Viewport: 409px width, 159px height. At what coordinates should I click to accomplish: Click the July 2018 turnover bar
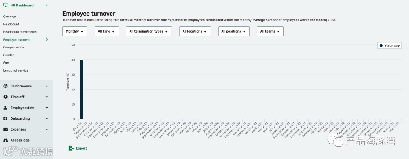pos(81,89)
